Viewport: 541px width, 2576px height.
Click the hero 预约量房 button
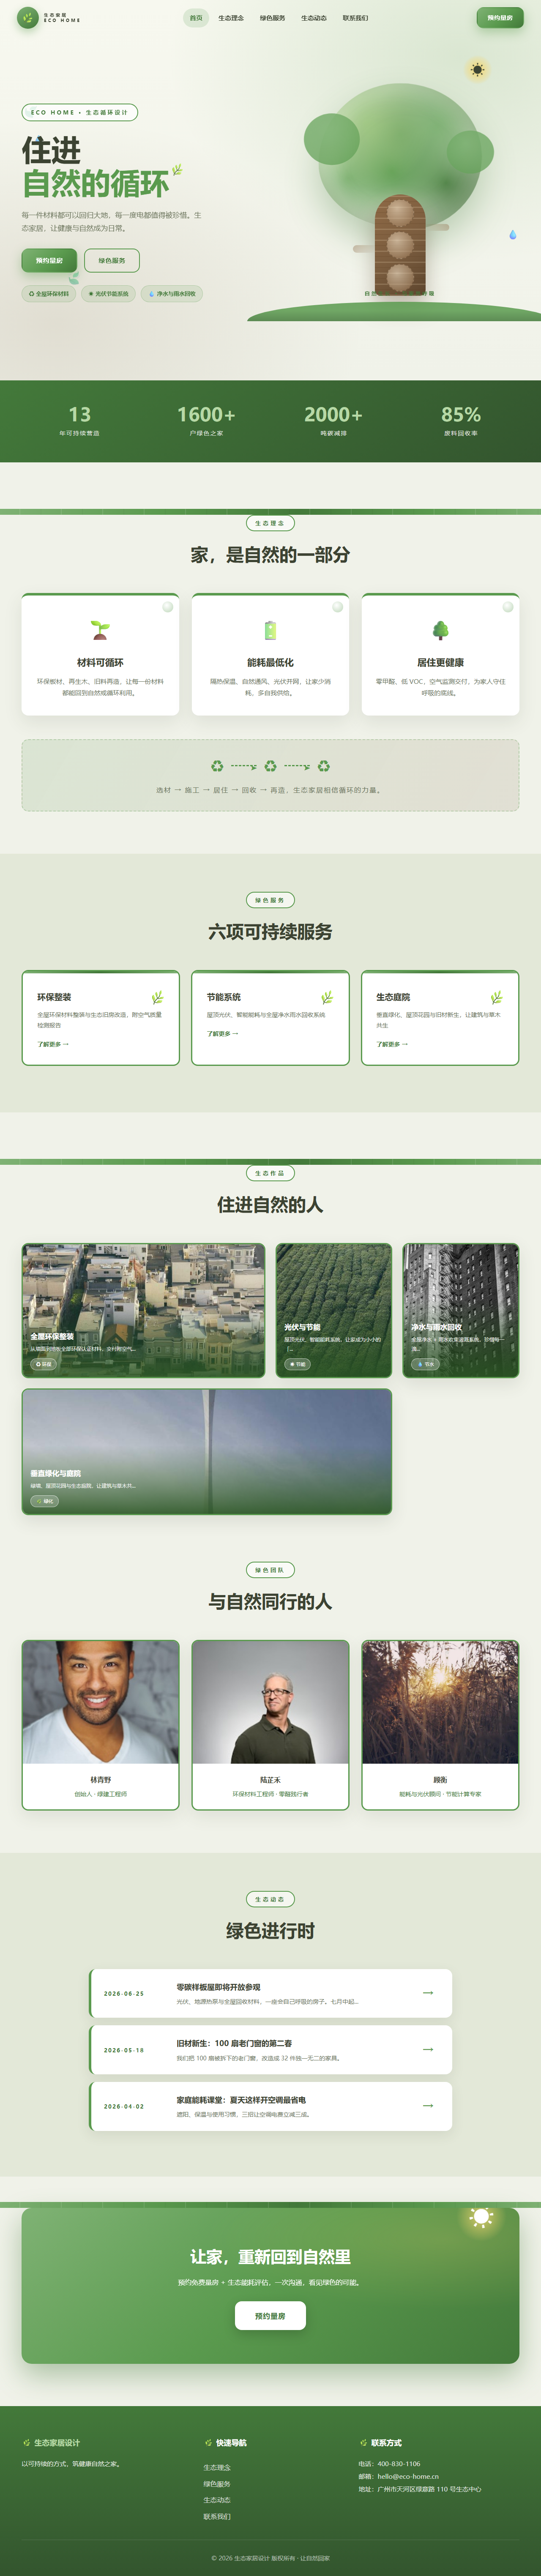tap(49, 260)
